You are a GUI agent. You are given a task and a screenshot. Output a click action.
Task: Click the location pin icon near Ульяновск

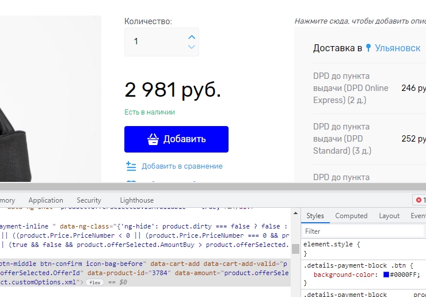point(368,48)
